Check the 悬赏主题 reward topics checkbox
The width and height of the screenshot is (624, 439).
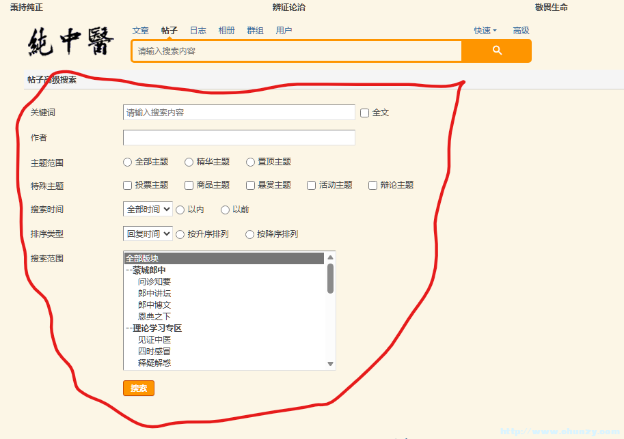point(250,185)
